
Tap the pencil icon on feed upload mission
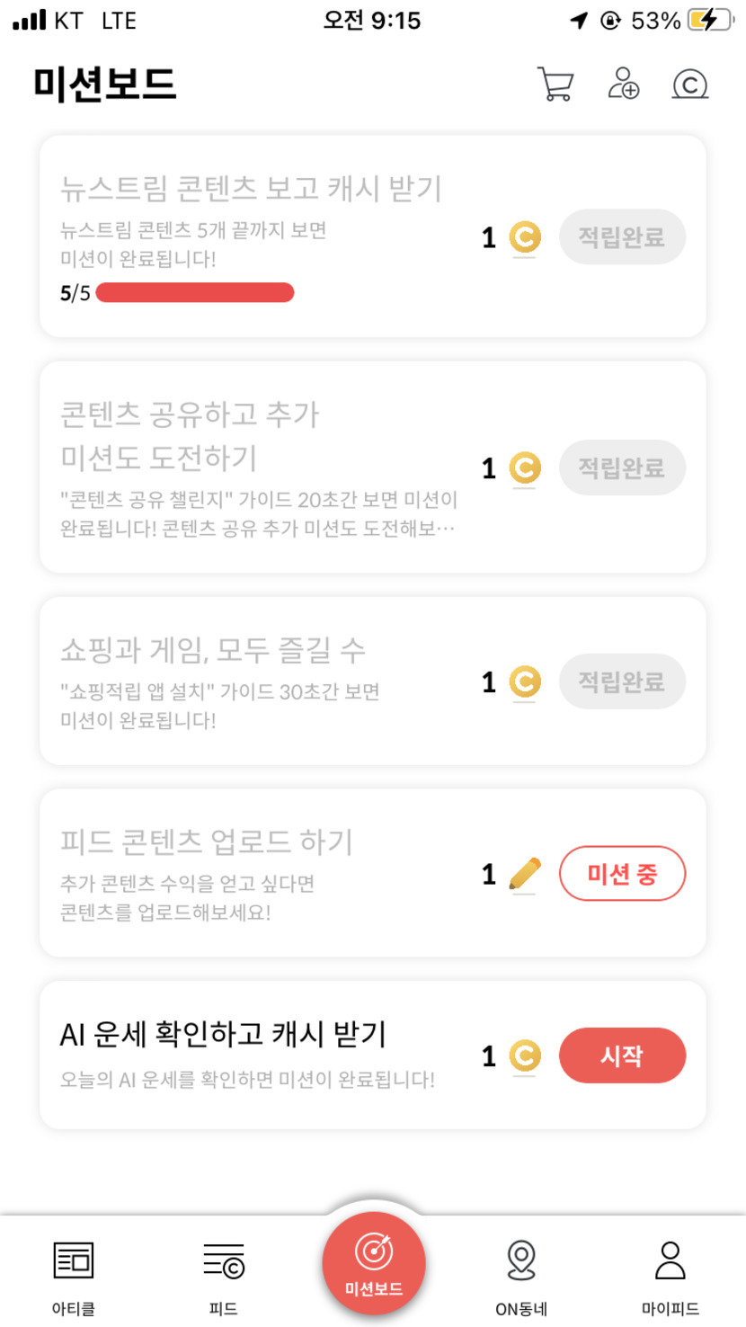(525, 874)
